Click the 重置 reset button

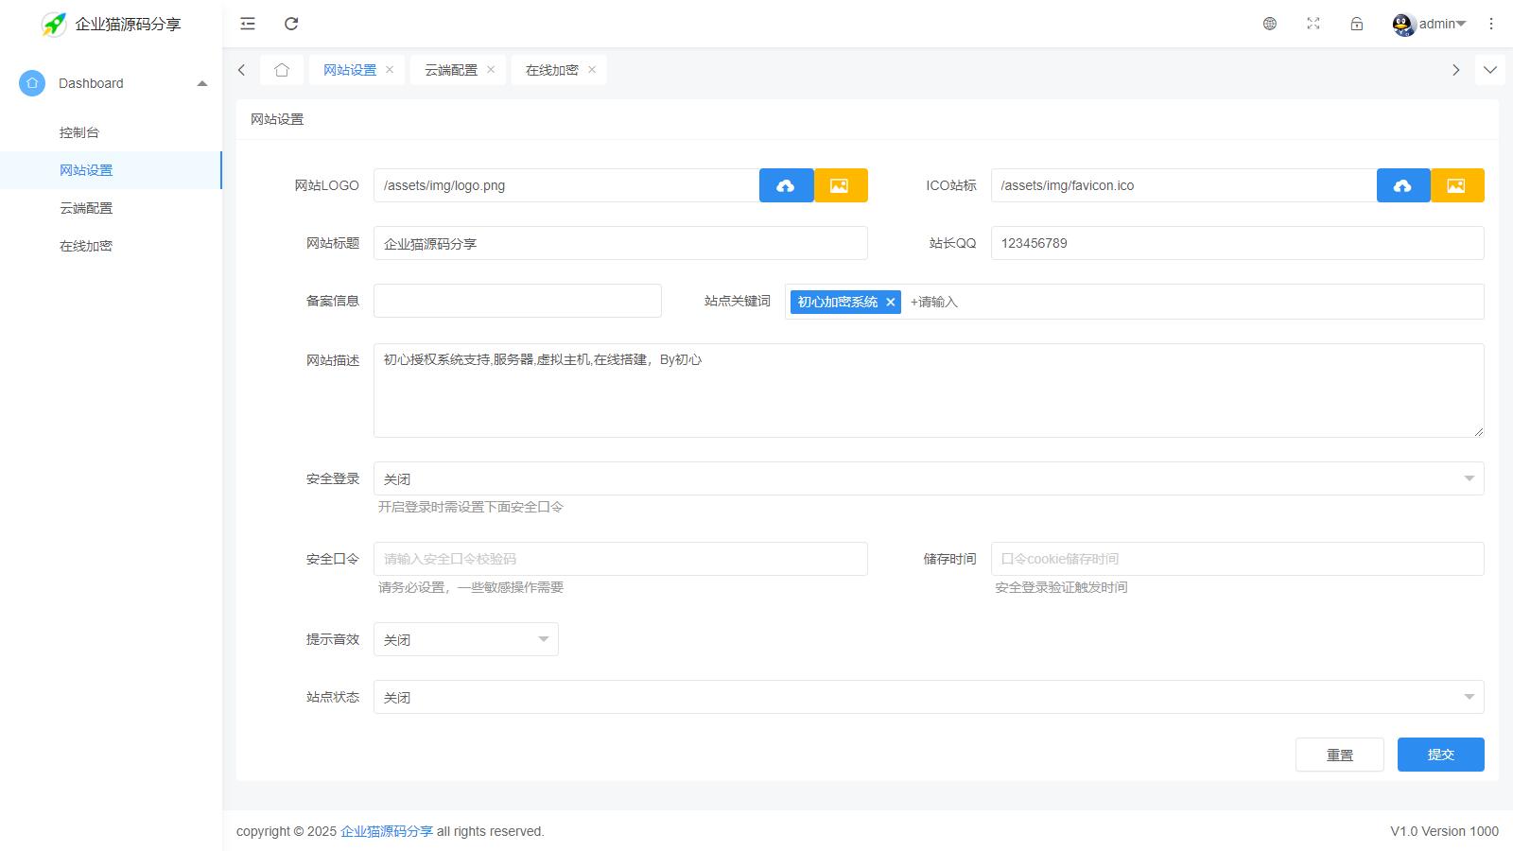click(x=1339, y=755)
